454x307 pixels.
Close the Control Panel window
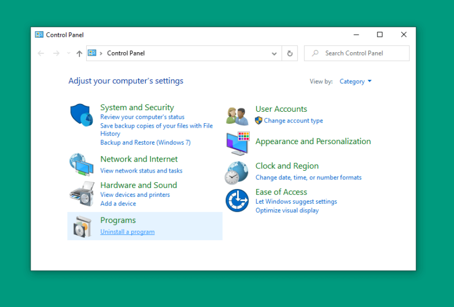click(x=404, y=35)
